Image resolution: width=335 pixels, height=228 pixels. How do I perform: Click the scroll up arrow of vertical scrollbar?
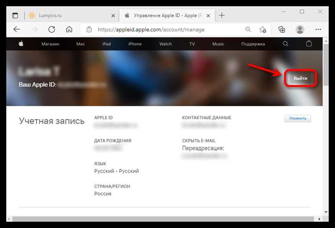[326, 41]
